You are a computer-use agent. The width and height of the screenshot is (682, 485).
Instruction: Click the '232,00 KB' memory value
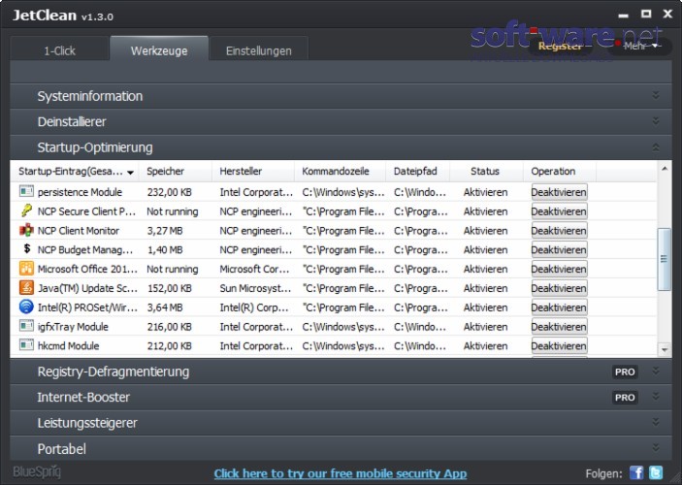[x=169, y=192]
